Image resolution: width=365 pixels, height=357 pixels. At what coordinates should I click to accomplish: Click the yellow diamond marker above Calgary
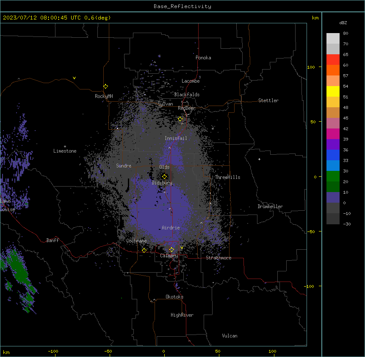(x=171, y=250)
